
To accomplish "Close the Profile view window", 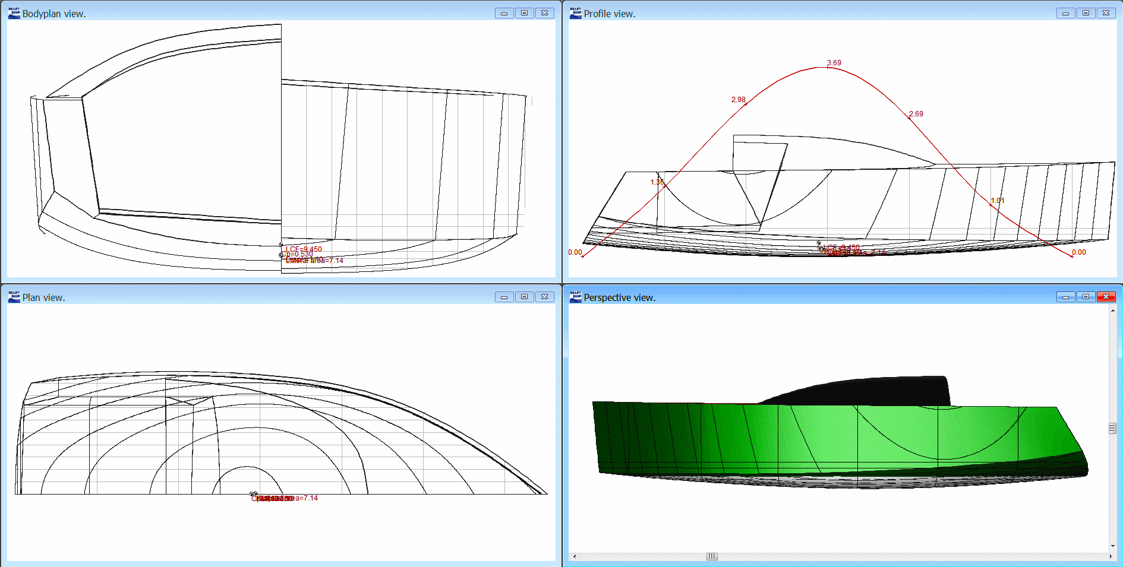I will [x=1106, y=13].
